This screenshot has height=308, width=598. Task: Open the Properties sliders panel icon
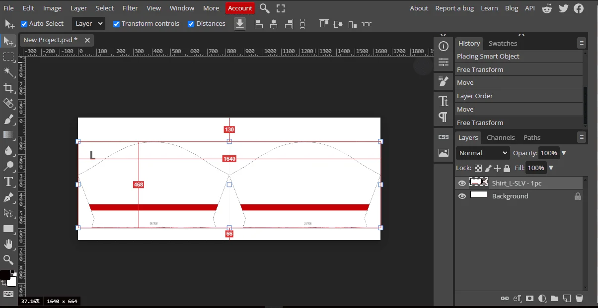pyautogui.click(x=444, y=62)
